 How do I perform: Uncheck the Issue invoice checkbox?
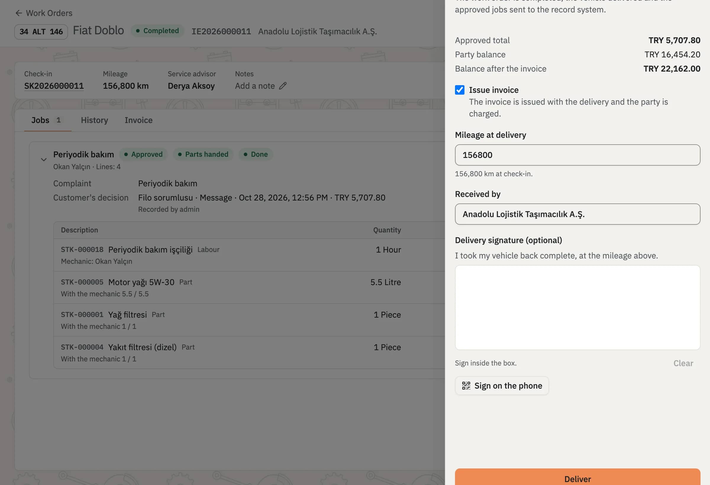[x=459, y=90]
